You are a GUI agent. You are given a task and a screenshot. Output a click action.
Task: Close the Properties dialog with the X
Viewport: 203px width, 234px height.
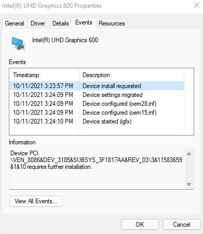coord(197,5)
